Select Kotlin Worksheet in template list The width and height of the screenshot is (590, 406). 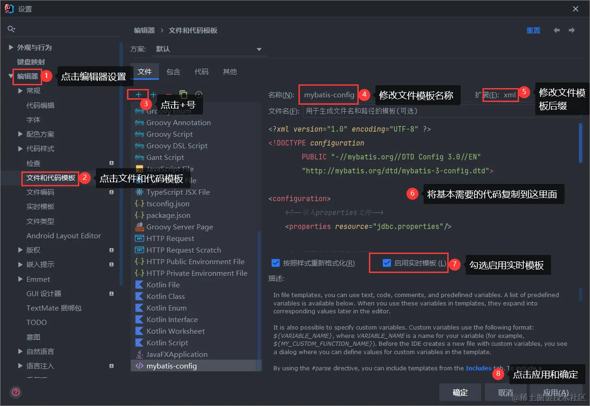point(176,331)
